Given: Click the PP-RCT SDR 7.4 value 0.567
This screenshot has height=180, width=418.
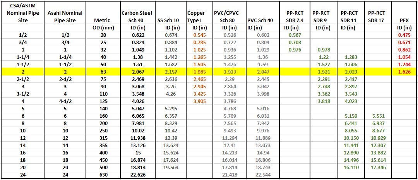Looking at the screenshot, I should click(x=295, y=35).
